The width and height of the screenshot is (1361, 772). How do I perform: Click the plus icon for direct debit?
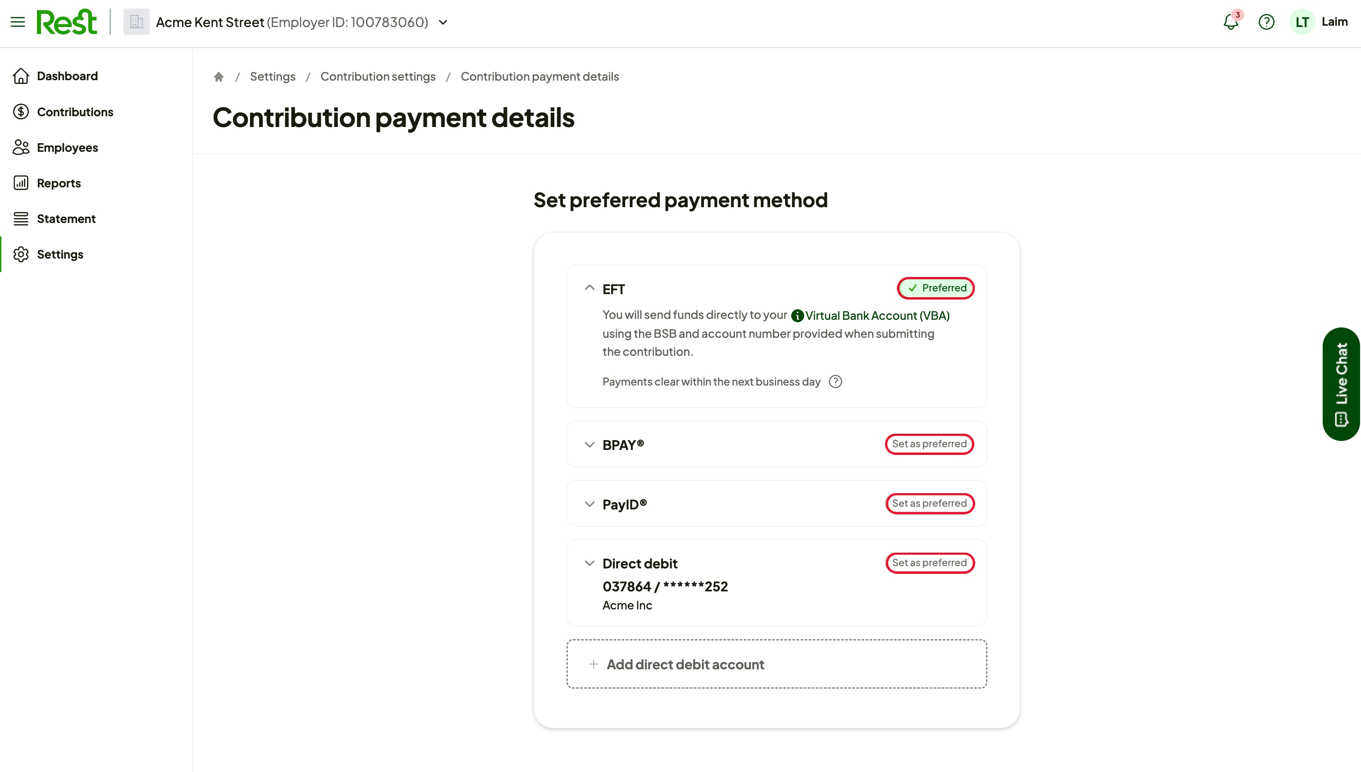click(594, 664)
